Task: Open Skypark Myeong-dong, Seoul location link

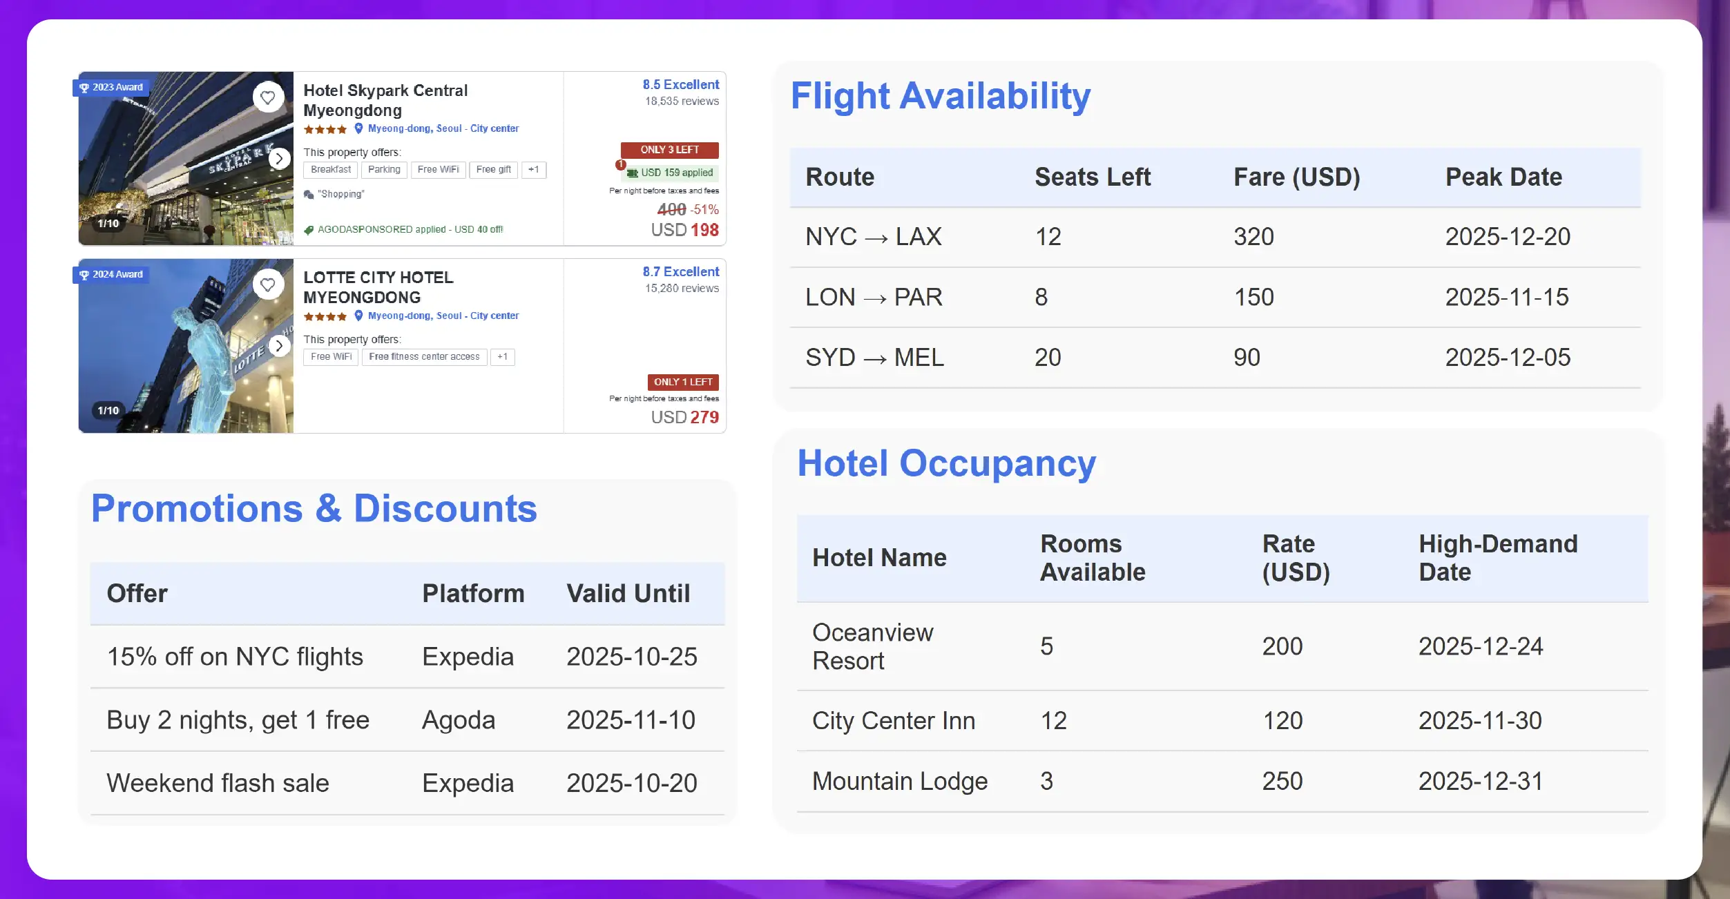Action: point(443,128)
